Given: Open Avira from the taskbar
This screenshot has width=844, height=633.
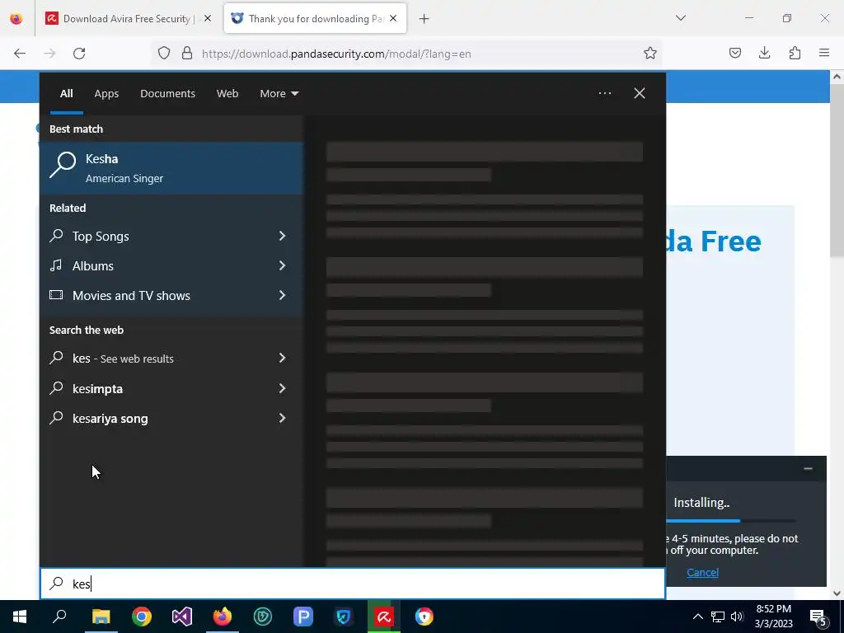Looking at the screenshot, I should coord(384,617).
